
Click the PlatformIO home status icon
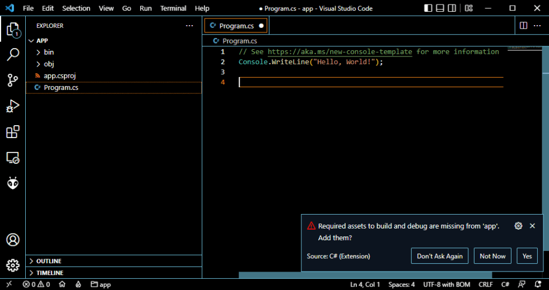62,284
